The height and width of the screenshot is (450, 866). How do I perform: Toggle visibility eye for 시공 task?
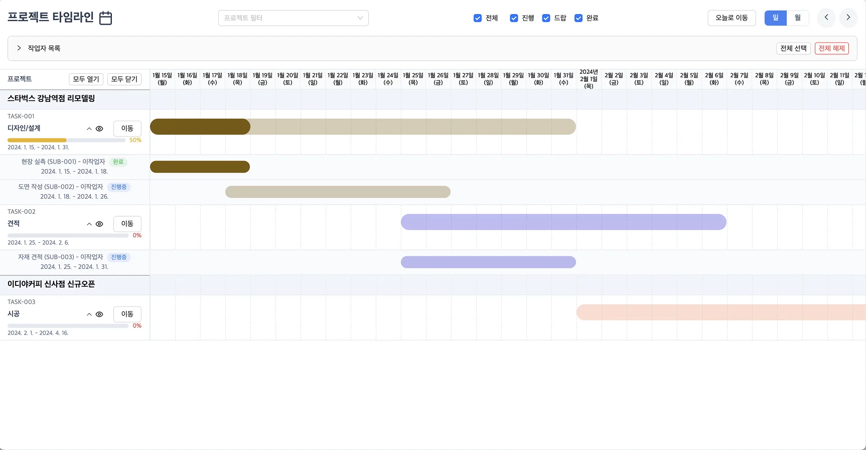pyautogui.click(x=99, y=315)
